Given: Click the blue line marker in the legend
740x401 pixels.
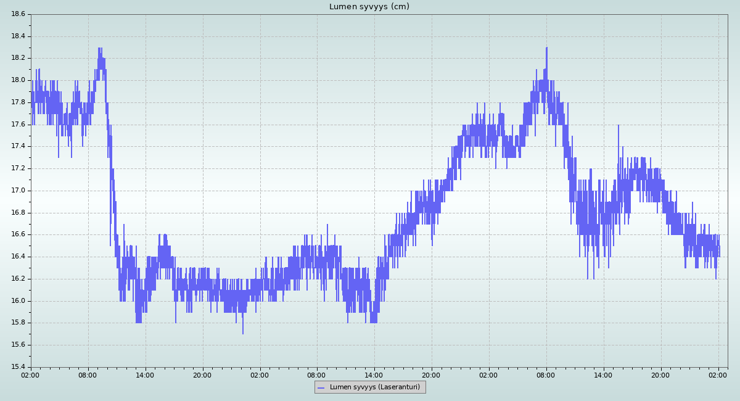Looking at the screenshot, I should (321, 387).
